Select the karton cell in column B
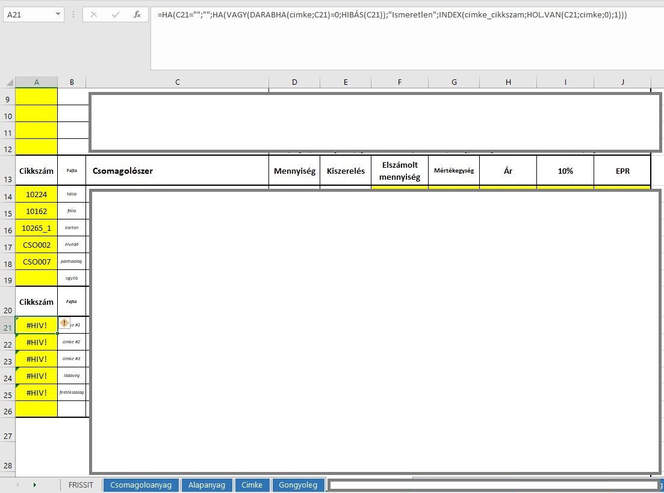 coord(72,228)
